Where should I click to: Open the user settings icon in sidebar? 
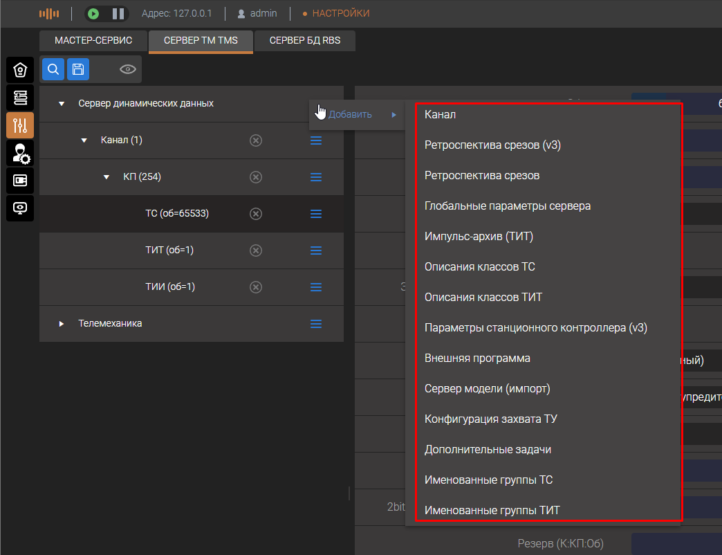19,153
